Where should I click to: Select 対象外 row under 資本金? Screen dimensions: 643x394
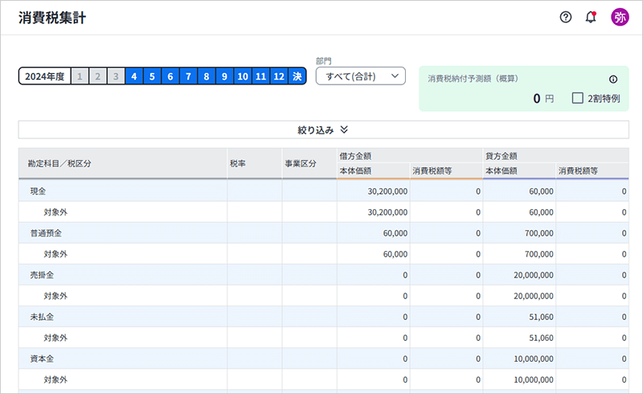(x=324, y=380)
